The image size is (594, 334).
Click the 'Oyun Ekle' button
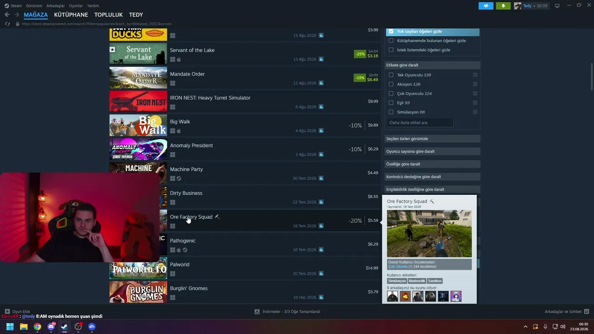(17, 312)
